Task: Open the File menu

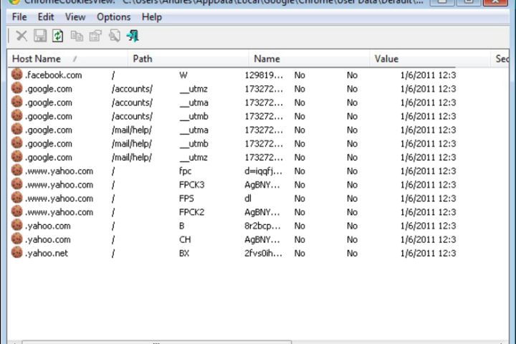Action: click(19, 16)
